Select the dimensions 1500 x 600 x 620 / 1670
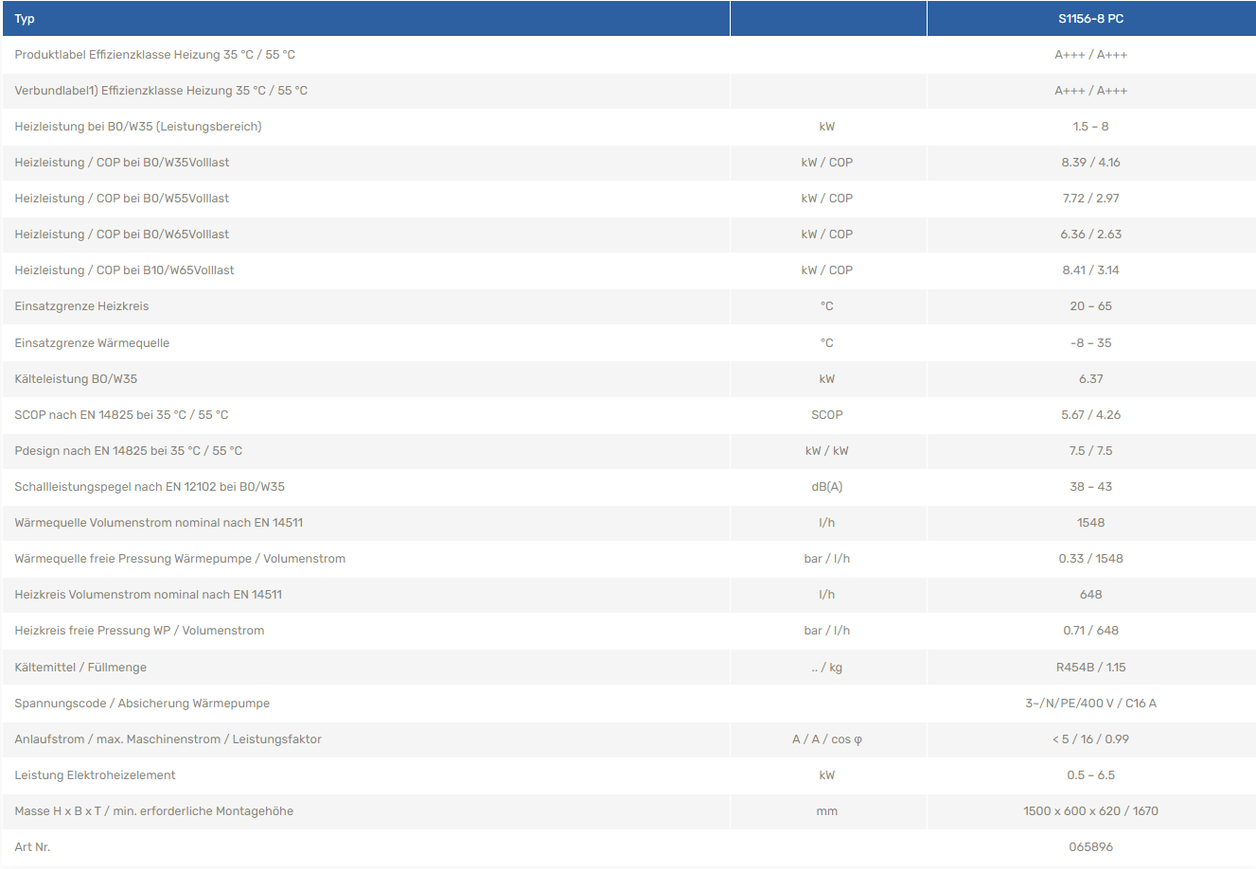Image resolution: width=1256 pixels, height=869 pixels. pos(1090,811)
